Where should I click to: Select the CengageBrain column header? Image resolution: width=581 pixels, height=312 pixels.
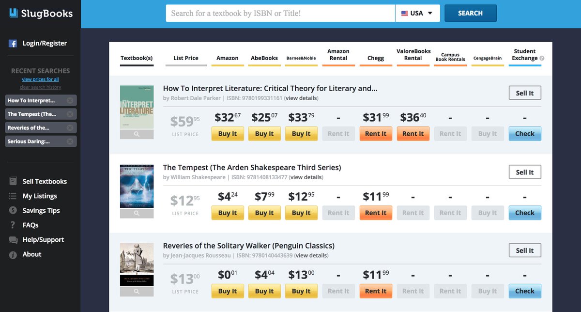pyautogui.click(x=488, y=59)
